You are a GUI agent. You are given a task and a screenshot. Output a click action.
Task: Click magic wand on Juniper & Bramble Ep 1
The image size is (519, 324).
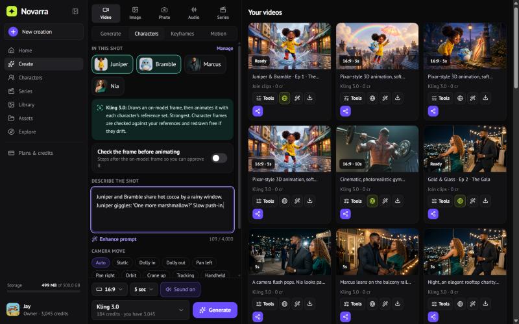(x=297, y=98)
